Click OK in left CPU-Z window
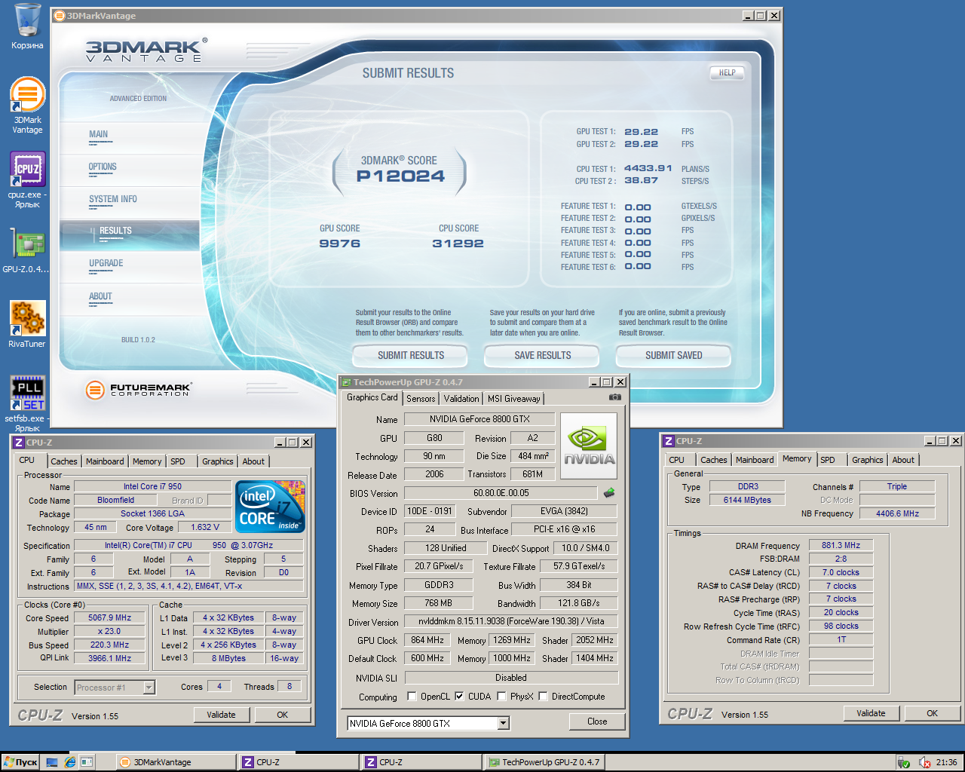 coord(283,715)
